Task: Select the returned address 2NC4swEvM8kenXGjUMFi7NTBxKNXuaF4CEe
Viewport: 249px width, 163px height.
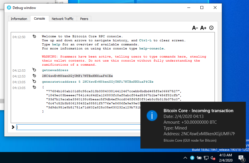Action: tap(77, 76)
